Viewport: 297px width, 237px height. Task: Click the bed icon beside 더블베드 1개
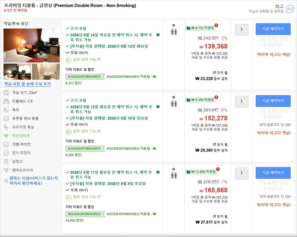click(6, 101)
